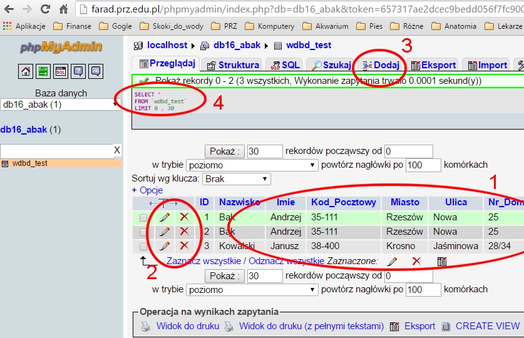524x338 pixels.
Task: Open the SQL tab
Action: pos(285,65)
